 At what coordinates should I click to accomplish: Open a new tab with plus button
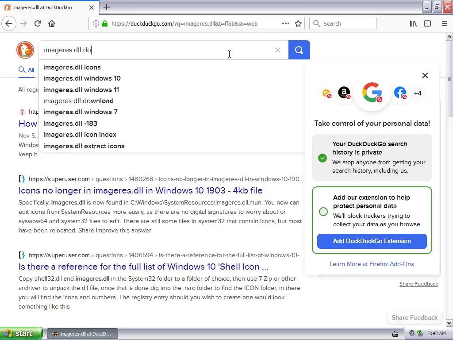coord(107,7)
